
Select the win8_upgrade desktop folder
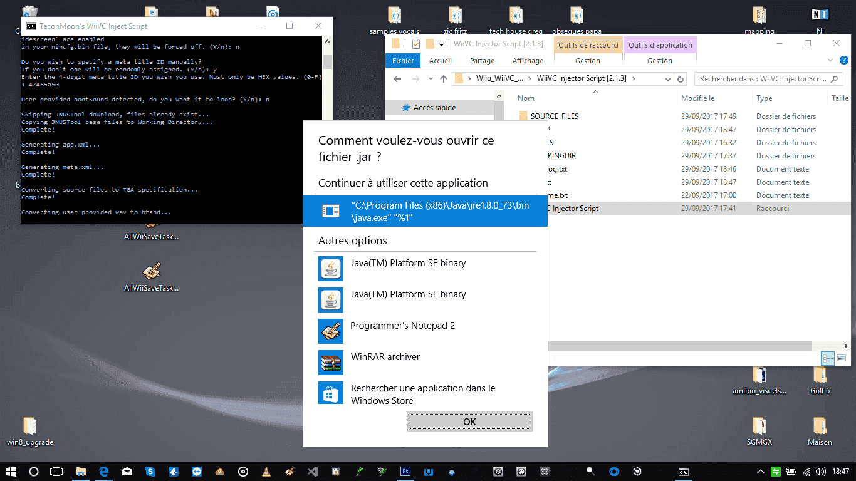(x=30, y=432)
